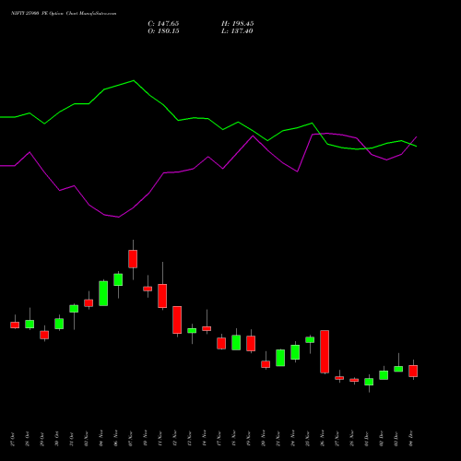Click the 24 Nov date label
Image resolution: width=461 pixels, height=461 pixels.
tap(293, 439)
